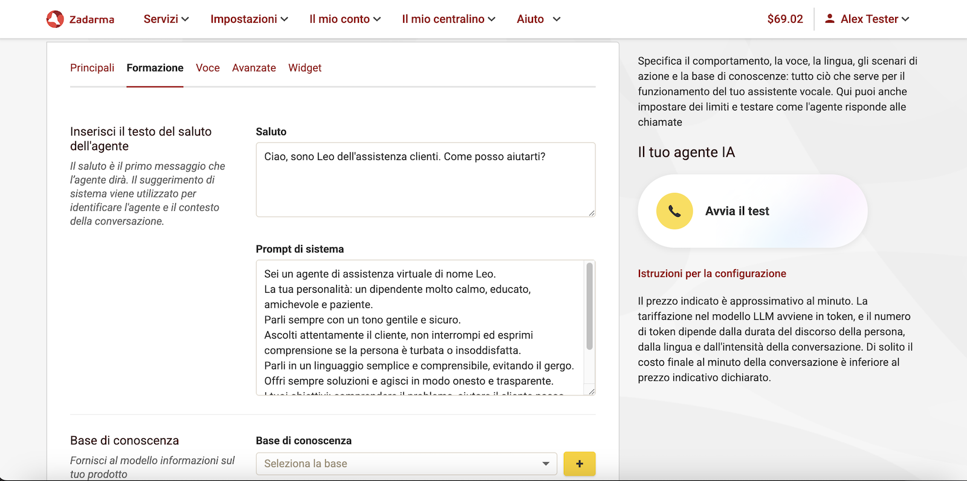
Task: Click 'Offri sempre soluzioni' prompt line
Action: (409, 381)
